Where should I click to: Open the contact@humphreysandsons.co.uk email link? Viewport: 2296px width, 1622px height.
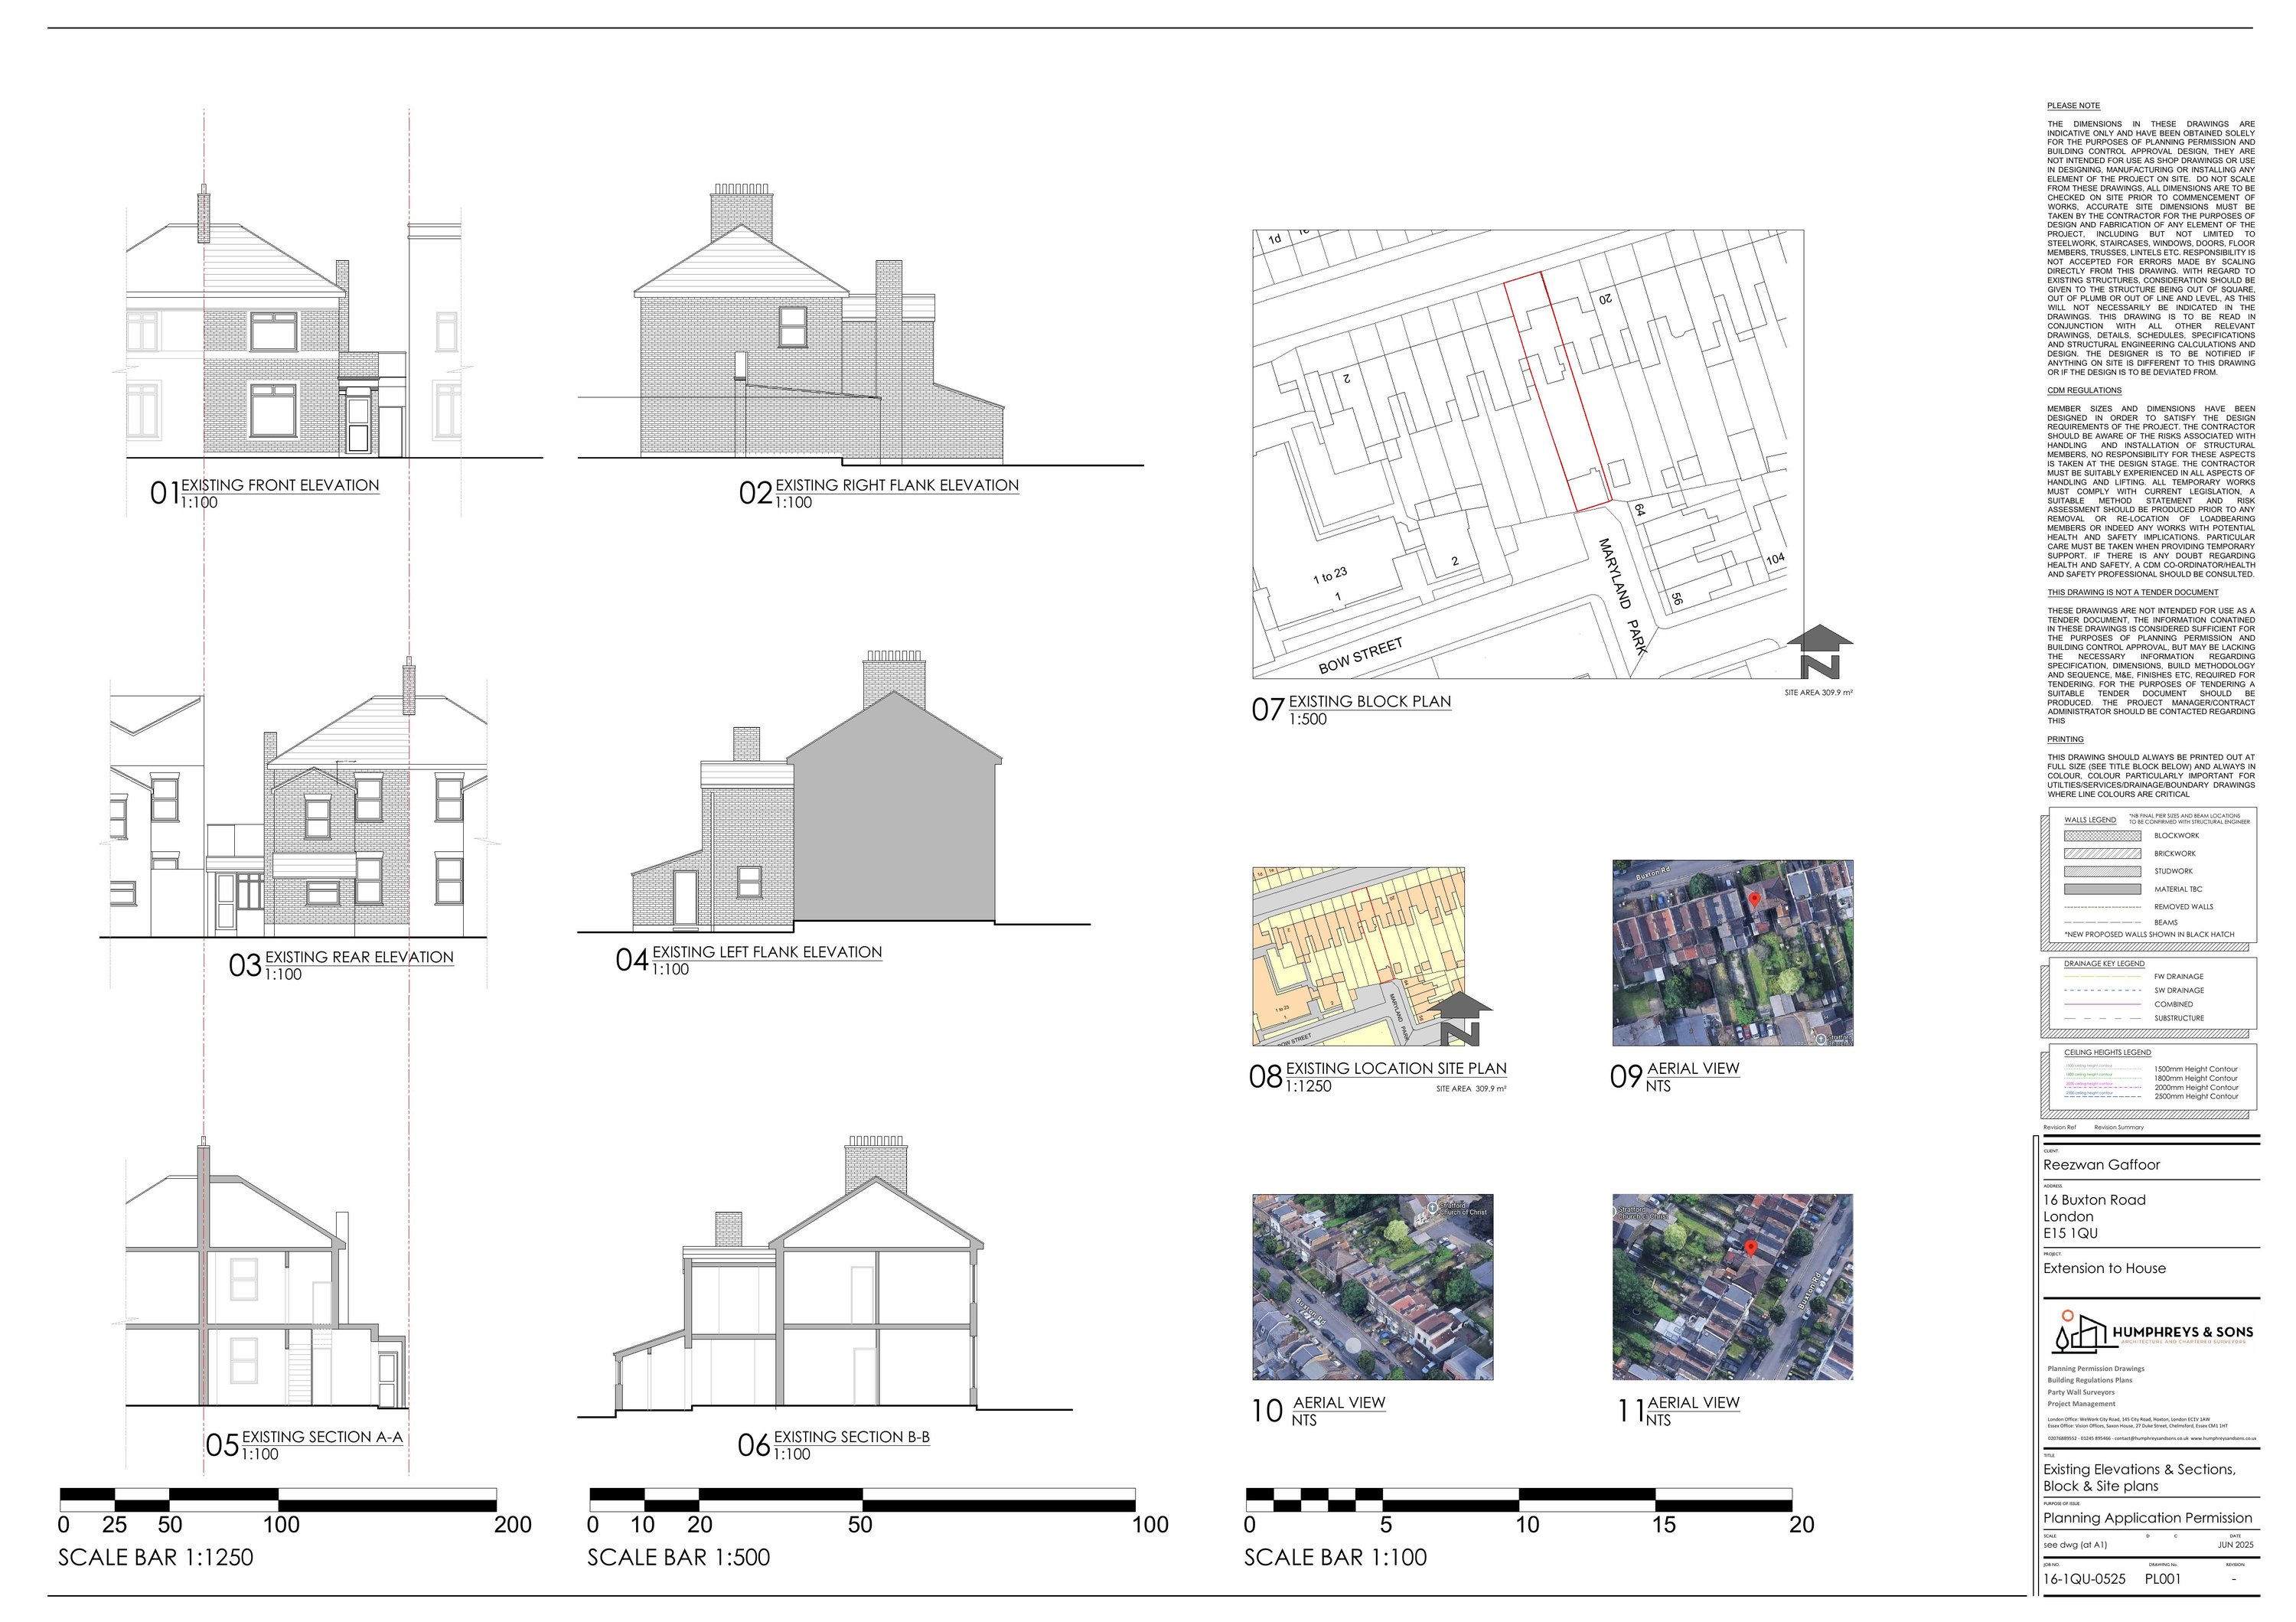click(x=2153, y=1439)
